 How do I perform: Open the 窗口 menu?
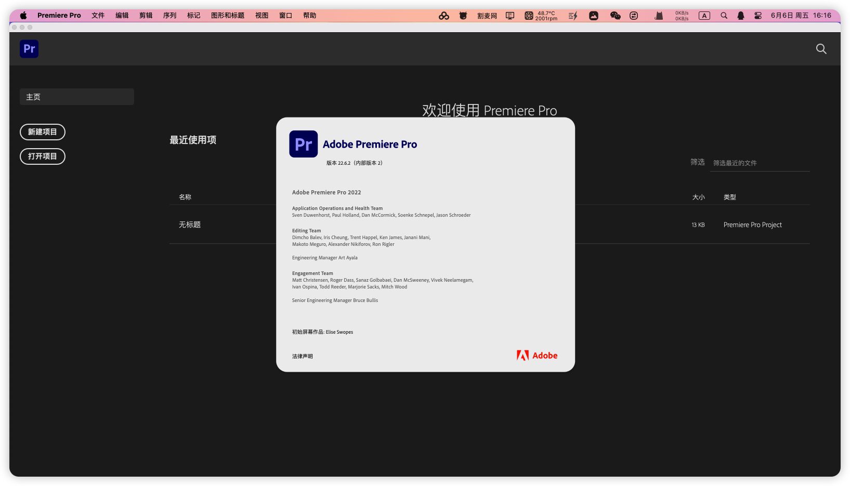(x=285, y=16)
